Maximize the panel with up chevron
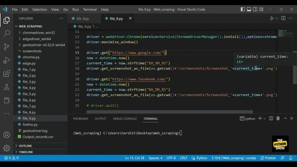Viewport: 297px width, 167px height. click(x=285, y=118)
